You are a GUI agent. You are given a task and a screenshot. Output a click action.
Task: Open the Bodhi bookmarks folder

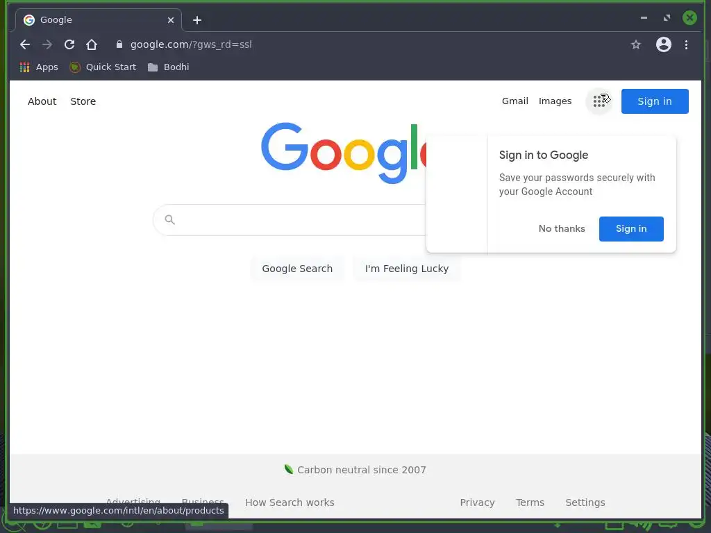pos(168,67)
